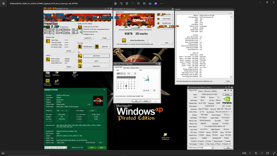Click the Details window scrollbar down arrow

(231, 77)
